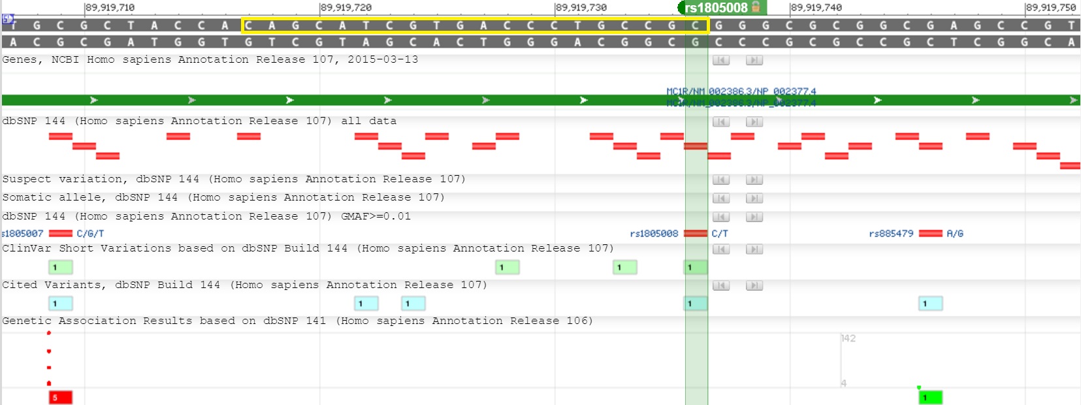Image resolution: width=1081 pixels, height=405 pixels.
Task: Go to next feature in Cited Variants track
Action: [754, 285]
